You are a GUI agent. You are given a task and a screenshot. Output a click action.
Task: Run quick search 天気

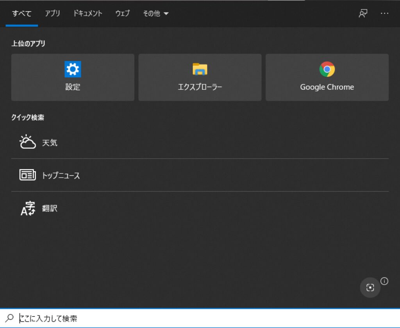point(200,142)
